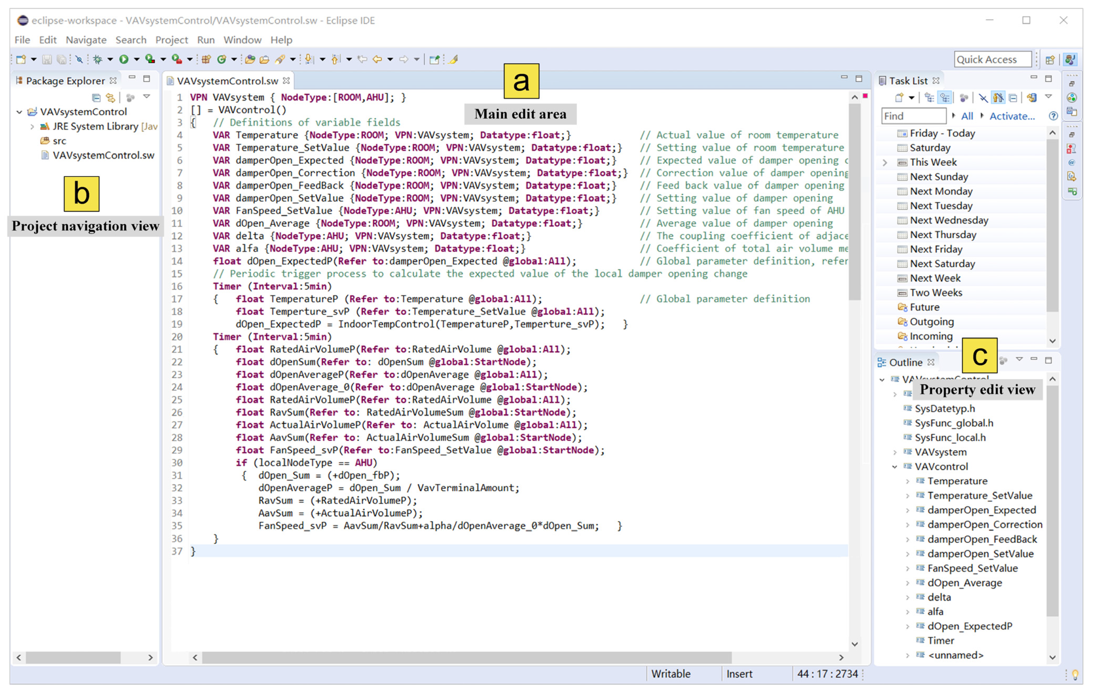
Task: Toggle Scheduled presentation in Task List toolbar
Action: click(x=945, y=97)
